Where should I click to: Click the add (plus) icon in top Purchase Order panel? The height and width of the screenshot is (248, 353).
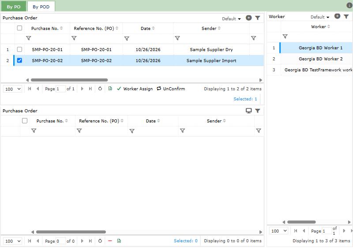tap(248, 18)
